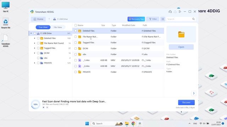Open File Explorer from taskbar
This screenshot has height=127, width=227.
127,123
